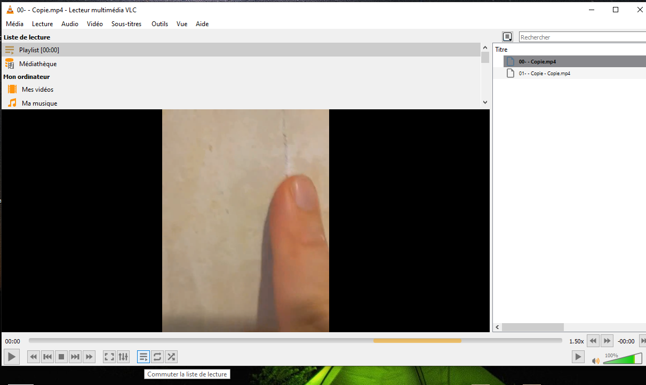
Task: Click the sidebar scroll down arrow
Action: [x=485, y=102]
